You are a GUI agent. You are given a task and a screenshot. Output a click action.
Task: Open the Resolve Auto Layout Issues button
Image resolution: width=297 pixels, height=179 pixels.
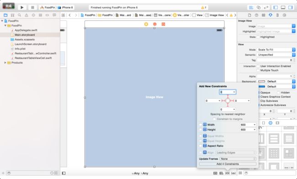[x=233, y=173]
